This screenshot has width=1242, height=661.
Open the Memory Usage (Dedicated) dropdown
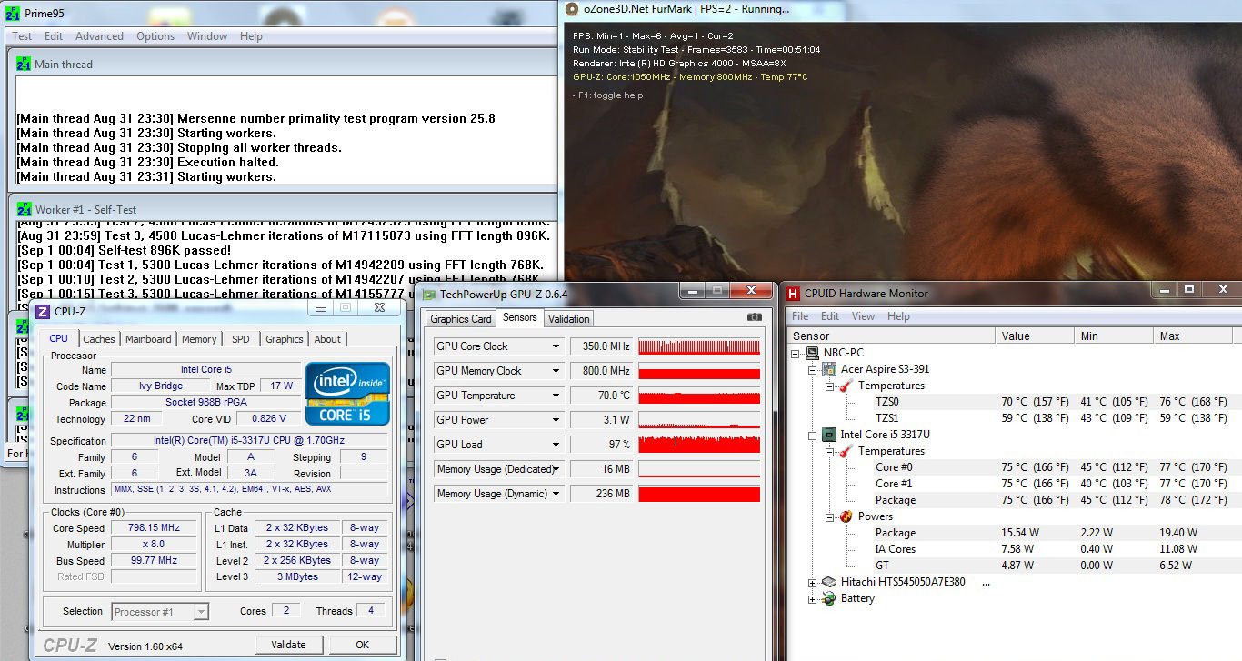point(556,469)
